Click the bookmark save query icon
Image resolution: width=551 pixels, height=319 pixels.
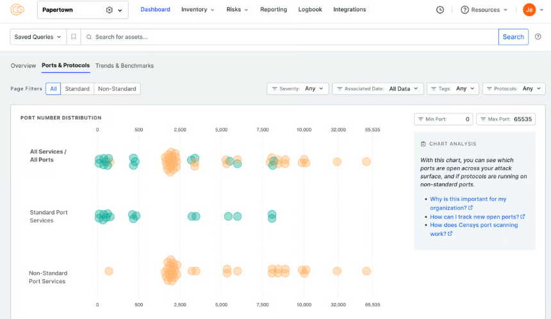click(74, 37)
